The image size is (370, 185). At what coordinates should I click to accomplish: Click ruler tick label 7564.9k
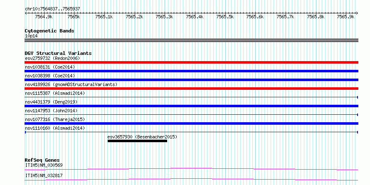(44, 17)
